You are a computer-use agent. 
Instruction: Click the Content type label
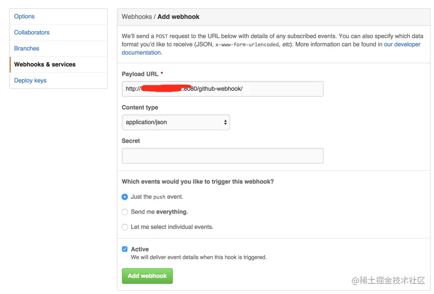(140, 108)
